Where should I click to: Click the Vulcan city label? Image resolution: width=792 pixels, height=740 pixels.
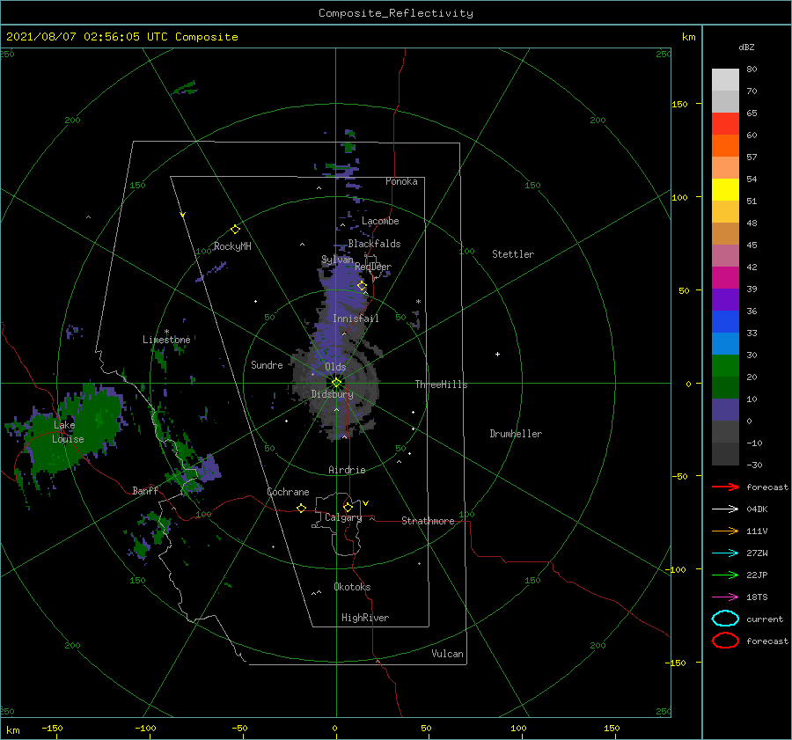447,654
